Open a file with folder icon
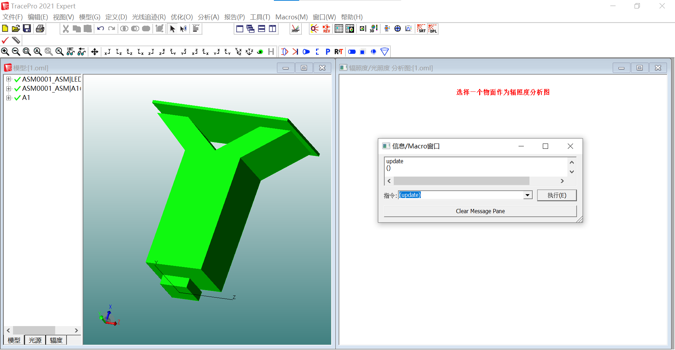675x350 pixels. [16, 28]
